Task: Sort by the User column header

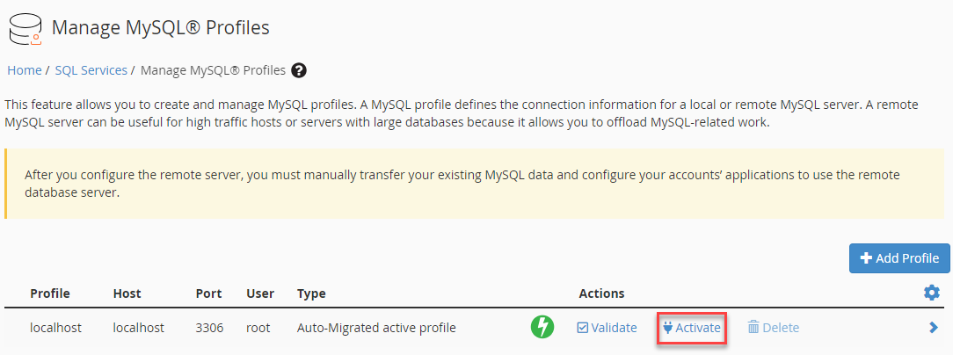Action: coord(260,293)
